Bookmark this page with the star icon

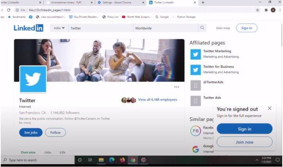pyautogui.click(x=258, y=10)
